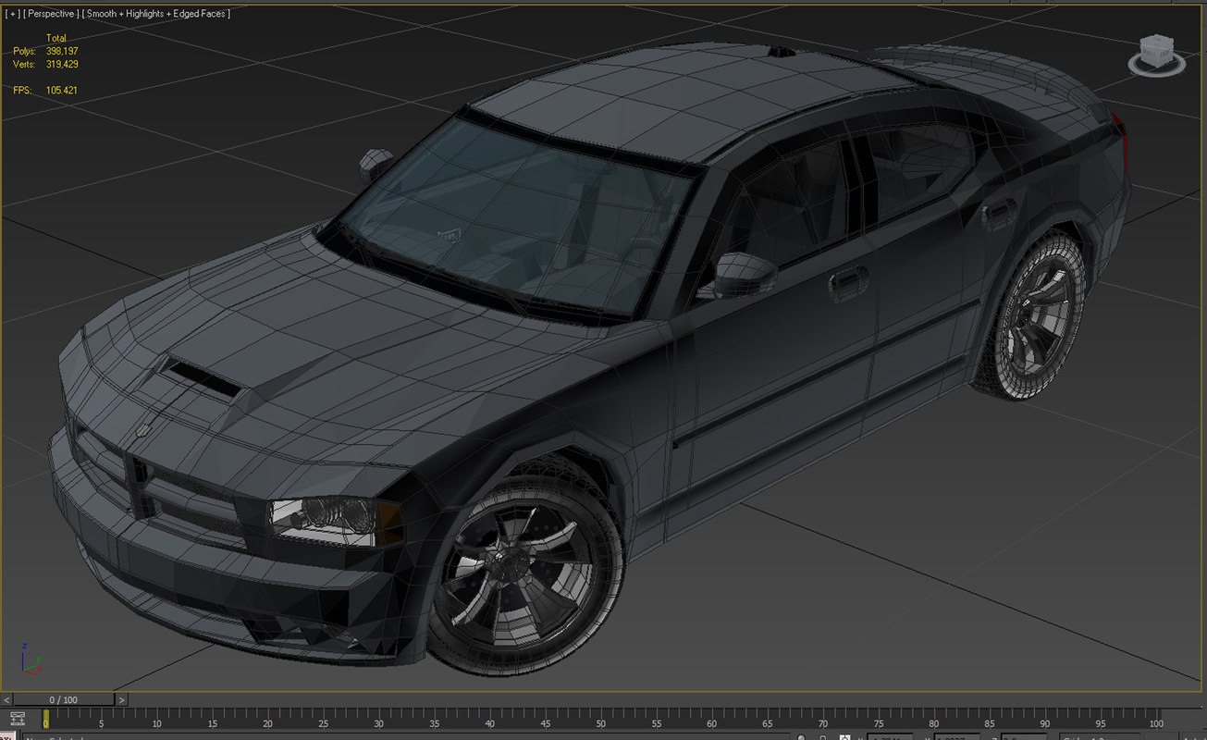Open the Perspective view label menu
Image resolution: width=1207 pixels, height=740 pixels.
click(49, 14)
